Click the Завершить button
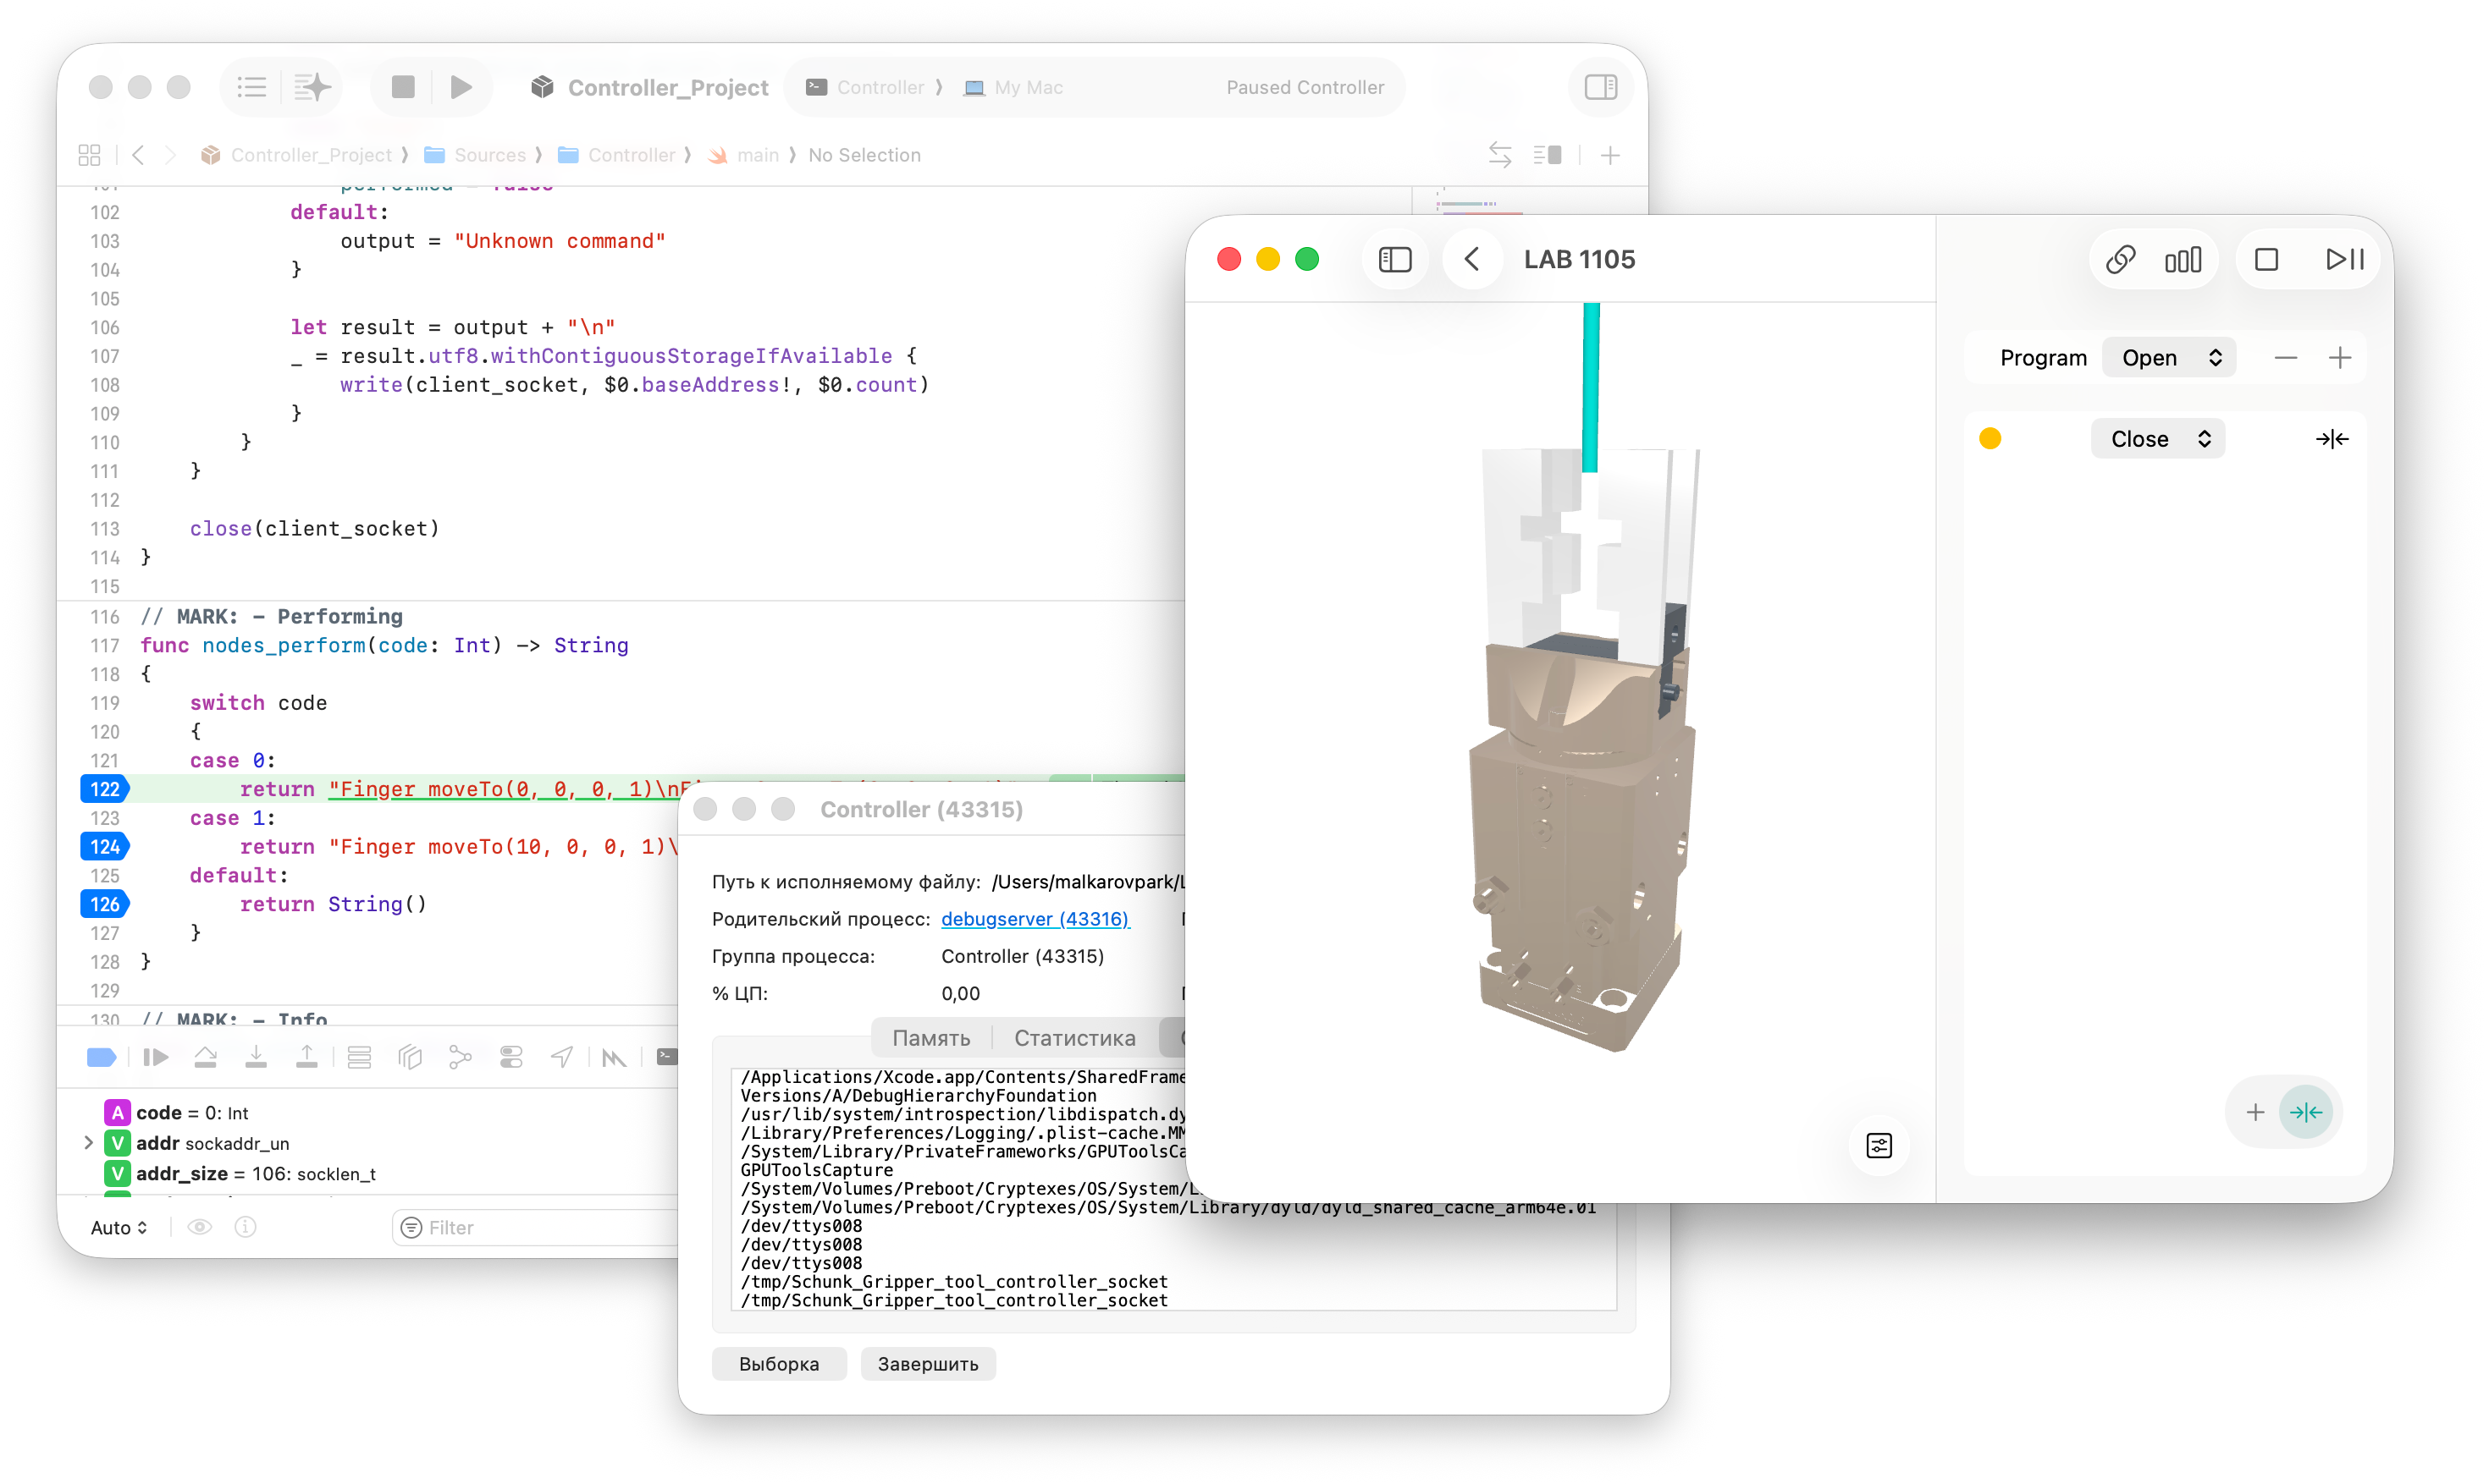The height and width of the screenshot is (1484, 2489). (x=927, y=1364)
